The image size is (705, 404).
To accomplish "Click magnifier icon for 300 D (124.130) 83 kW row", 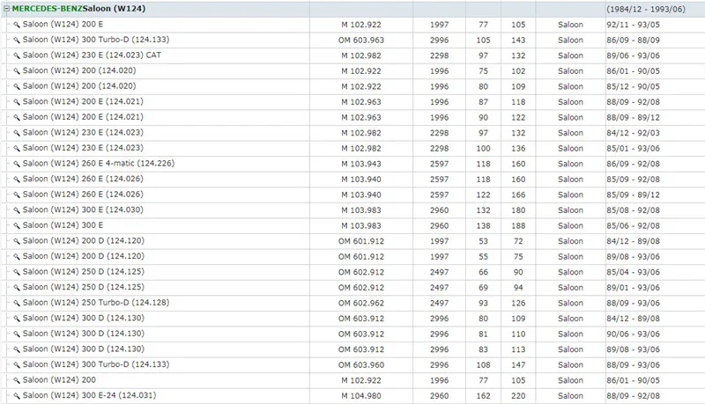I will 17,350.
